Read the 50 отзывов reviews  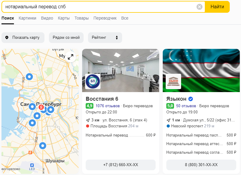[186, 106]
